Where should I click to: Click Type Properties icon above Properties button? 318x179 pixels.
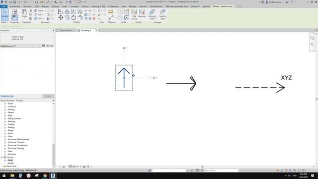(x=14, y=11)
